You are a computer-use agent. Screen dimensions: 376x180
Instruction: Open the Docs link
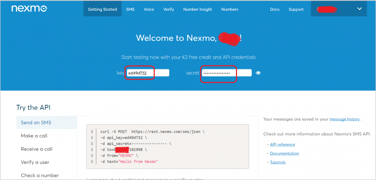(274, 9)
